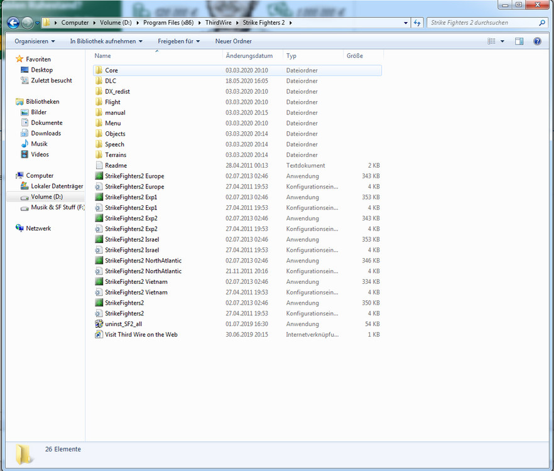
Task: Select Bibliotheken in navigation pane
Action: tap(43, 102)
